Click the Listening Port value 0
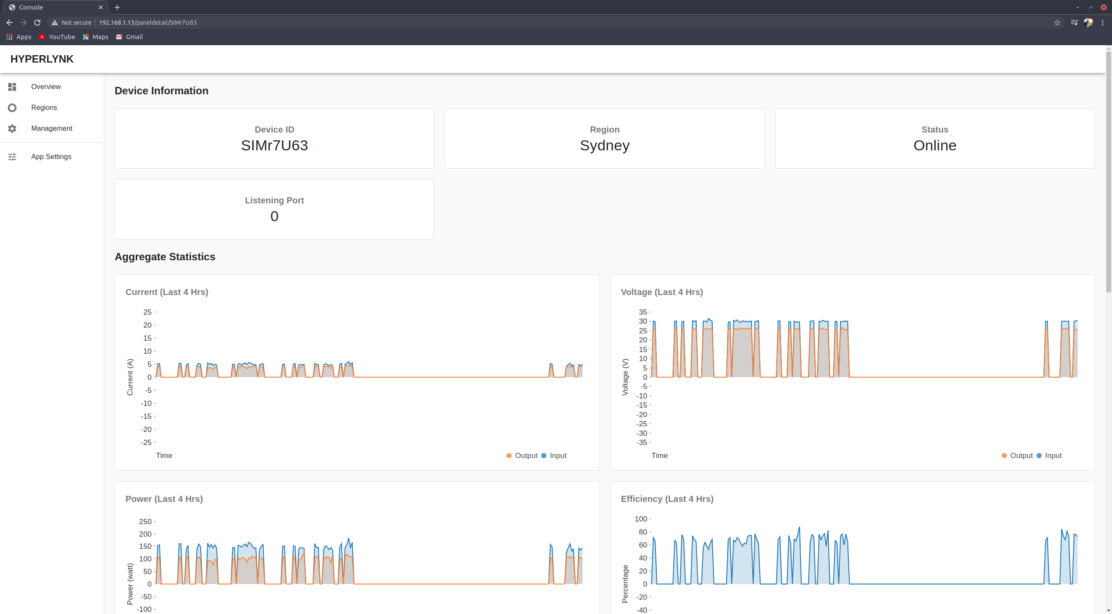1112x614 pixels. click(275, 216)
